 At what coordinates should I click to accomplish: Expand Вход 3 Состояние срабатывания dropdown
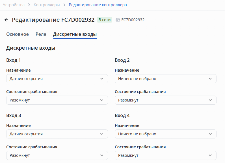(x=57, y=155)
